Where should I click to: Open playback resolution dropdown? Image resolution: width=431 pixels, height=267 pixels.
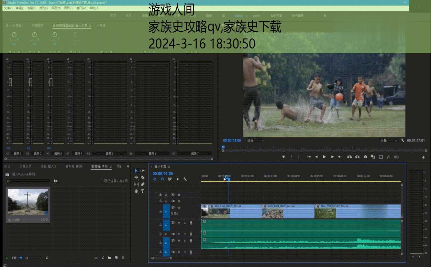point(389,140)
